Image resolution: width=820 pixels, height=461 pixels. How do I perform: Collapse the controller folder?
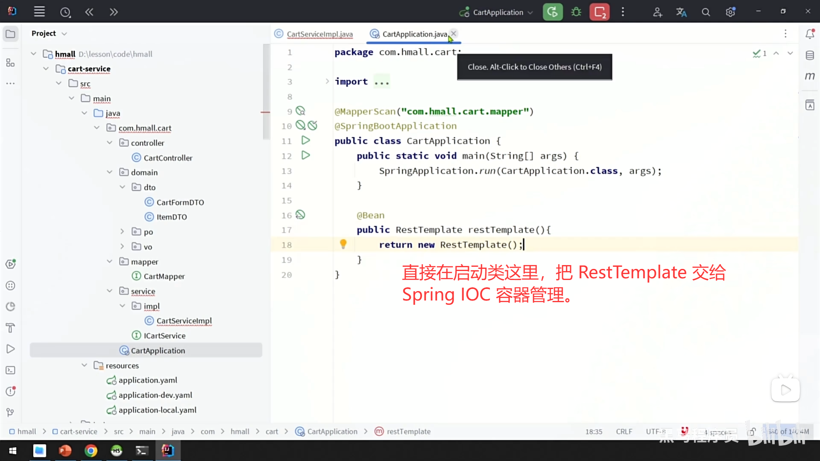point(110,143)
